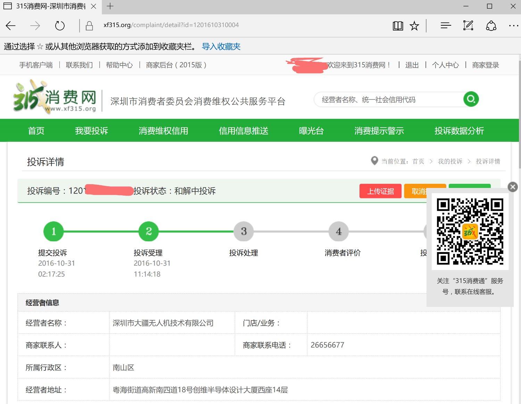This screenshot has width=521, height=404.
Task: Open the 信用信息推送 navigation tab
Action: pos(243,131)
